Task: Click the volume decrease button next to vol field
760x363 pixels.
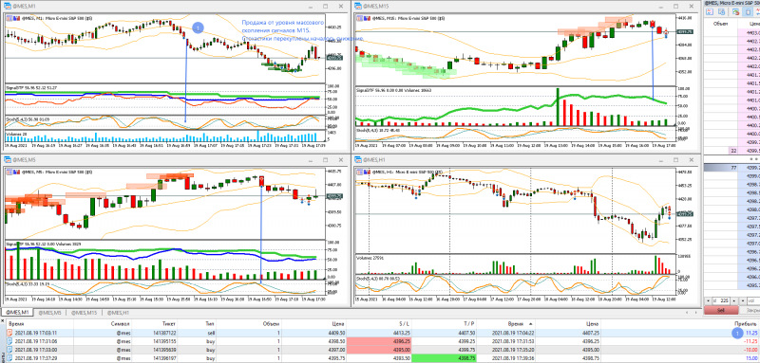Action: tap(743, 300)
